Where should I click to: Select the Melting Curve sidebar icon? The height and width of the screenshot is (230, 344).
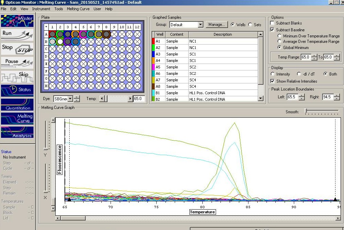[x=17, y=118]
